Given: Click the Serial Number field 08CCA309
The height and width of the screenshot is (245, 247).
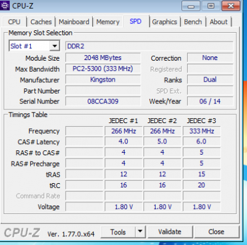Looking at the screenshot, I should tap(103, 101).
